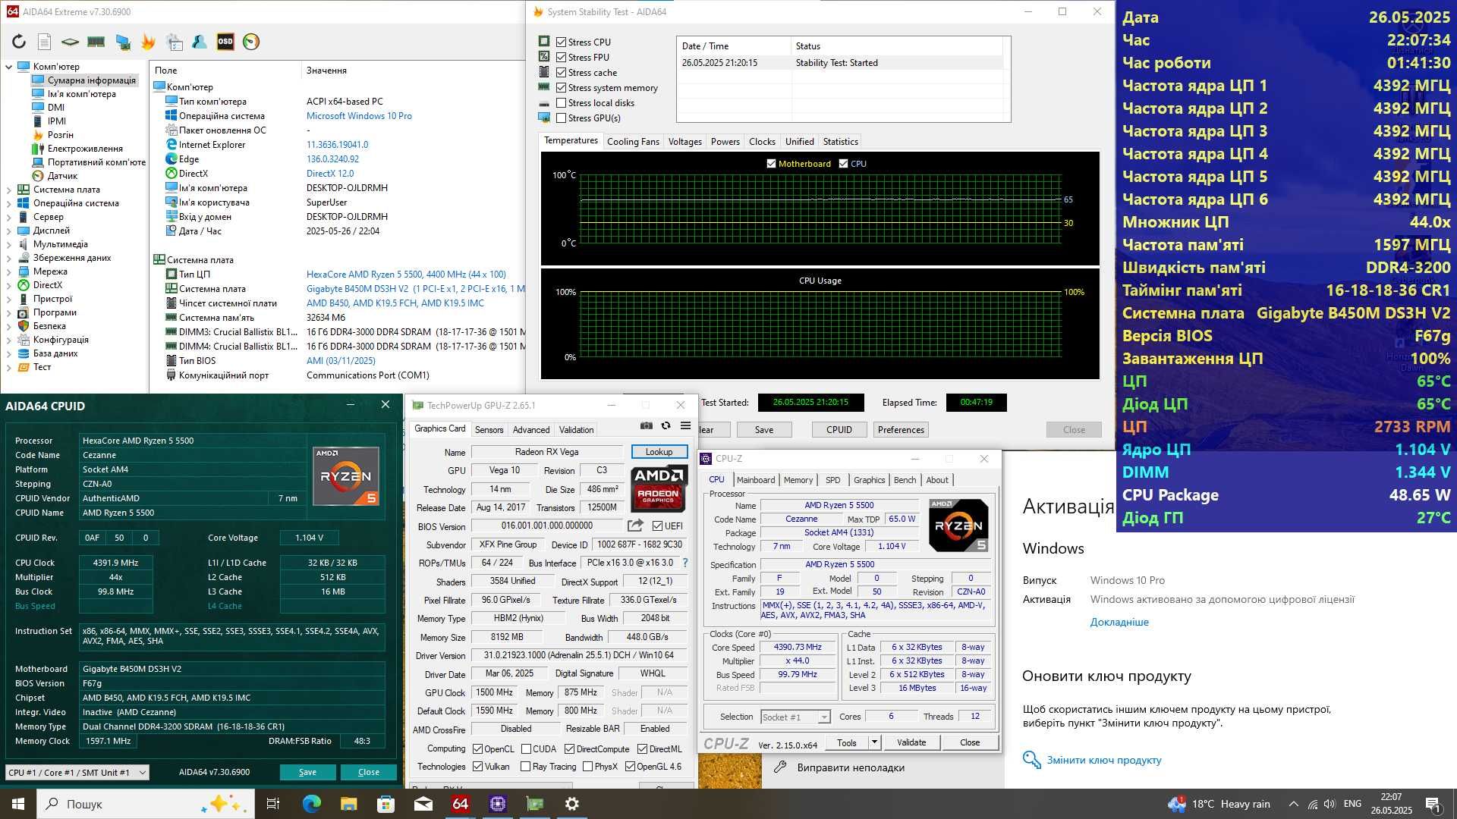Open Microsoft Edge from the taskbar
The height and width of the screenshot is (819, 1457).
312,804
